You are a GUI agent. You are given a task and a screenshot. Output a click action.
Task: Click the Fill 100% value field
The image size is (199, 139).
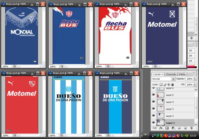[x=189, y=84]
